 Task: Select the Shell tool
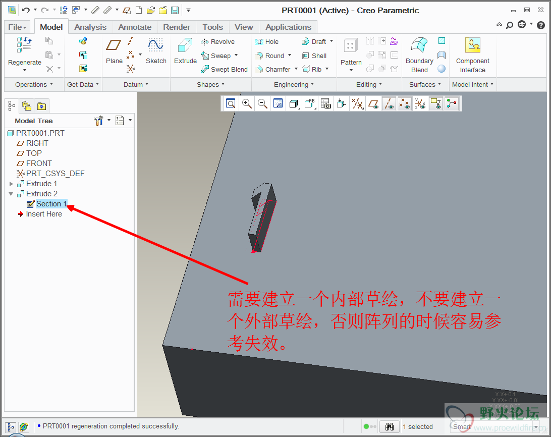[314, 56]
